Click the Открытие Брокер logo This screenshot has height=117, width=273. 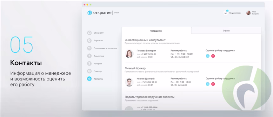pyautogui.click(x=103, y=13)
